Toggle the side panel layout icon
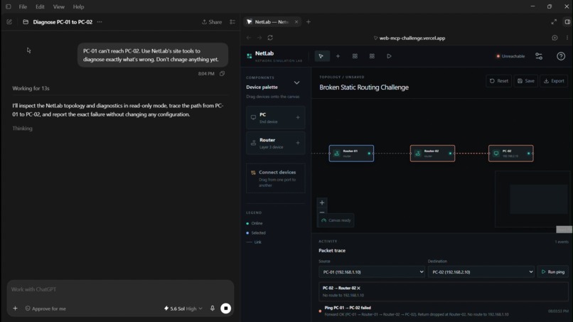The height and width of the screenshot is (322, 573). 567,22
